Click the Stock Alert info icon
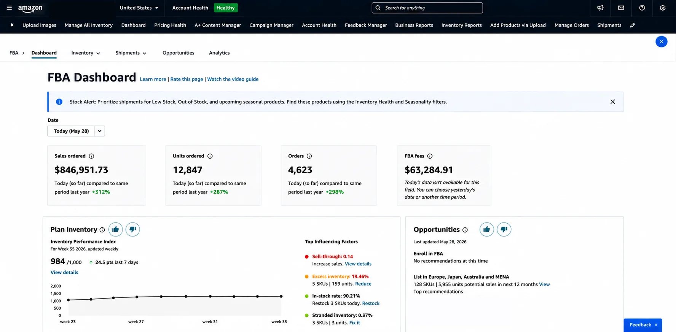Image resolution: width=676 pixels, height=332 pixels. click(x=59, y=102)
